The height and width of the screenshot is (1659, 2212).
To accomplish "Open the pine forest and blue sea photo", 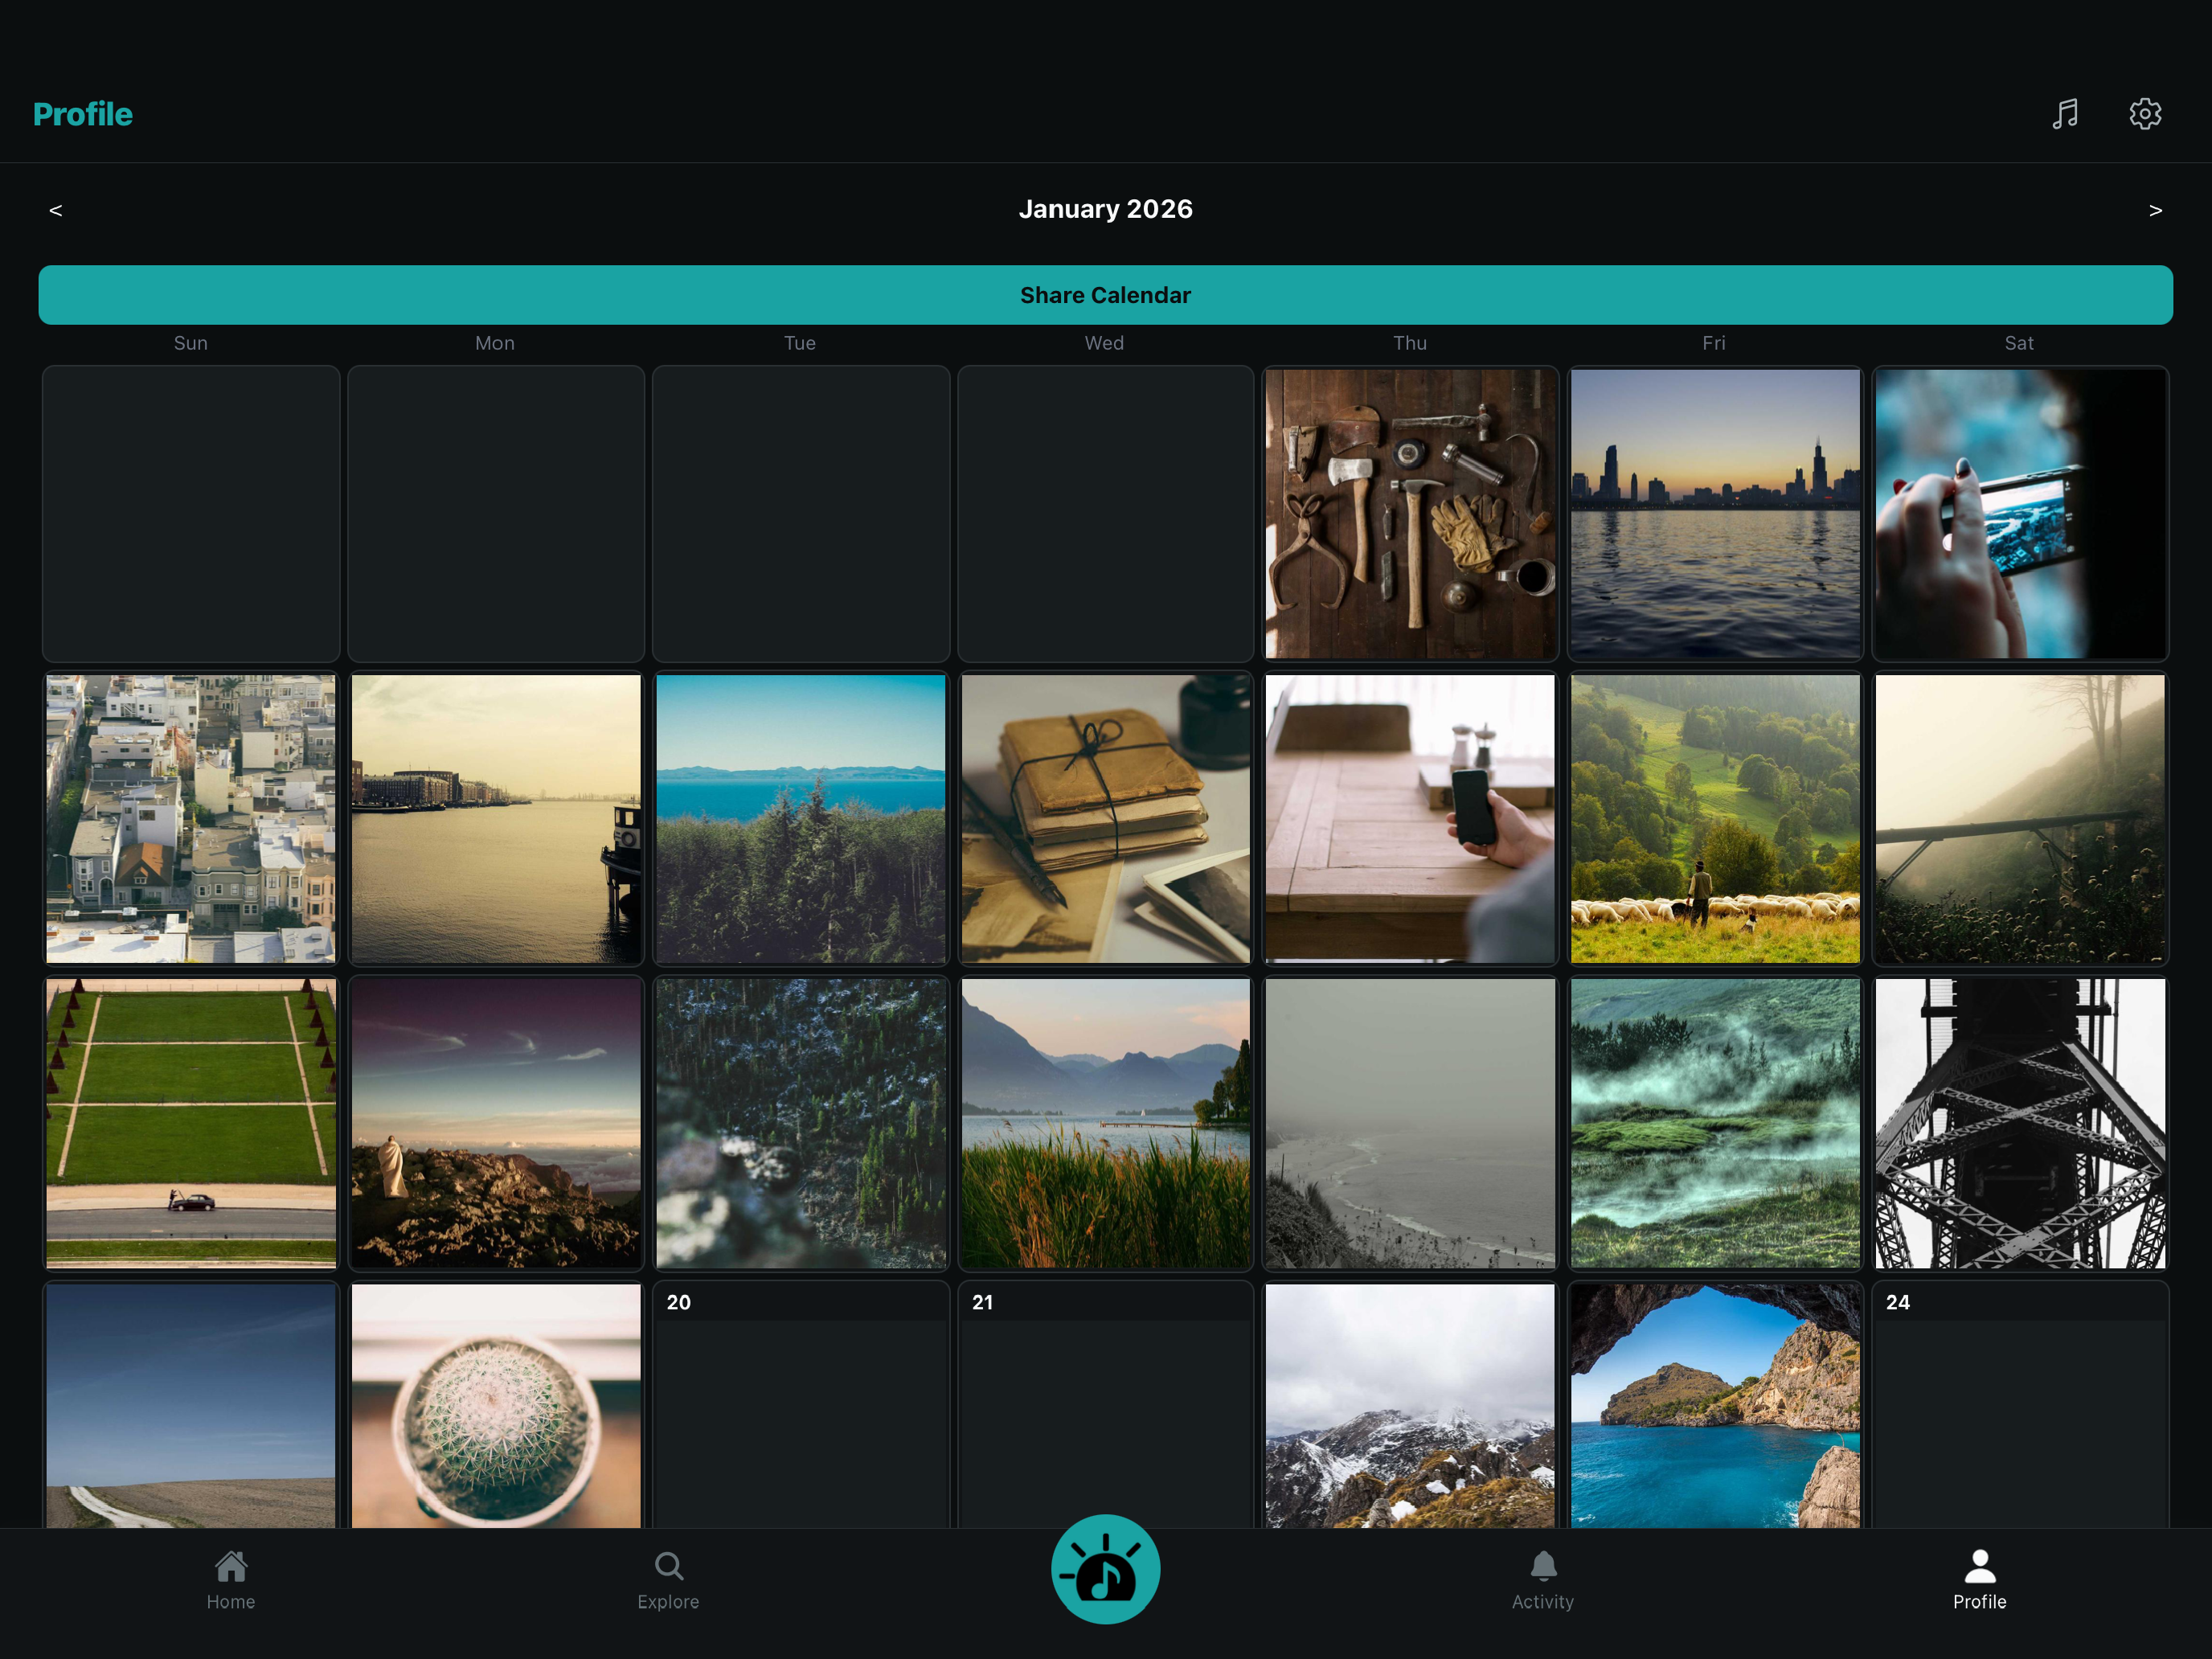I will click(x=801, y=819).
